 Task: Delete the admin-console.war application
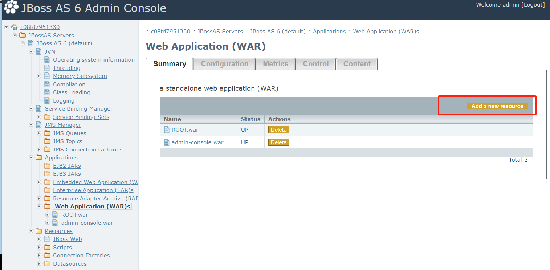(279, 142)
